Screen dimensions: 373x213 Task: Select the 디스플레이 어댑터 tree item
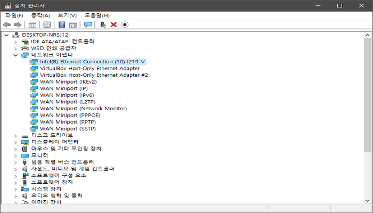pyautogui.click(x=55, y=142)
